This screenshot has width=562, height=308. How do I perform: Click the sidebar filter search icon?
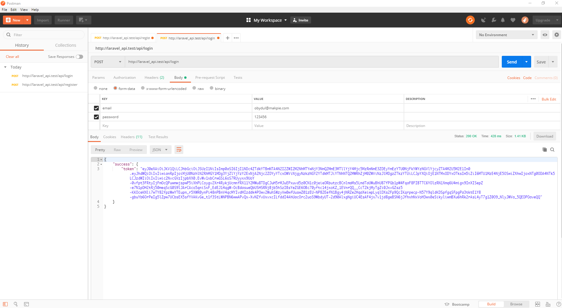9,35
